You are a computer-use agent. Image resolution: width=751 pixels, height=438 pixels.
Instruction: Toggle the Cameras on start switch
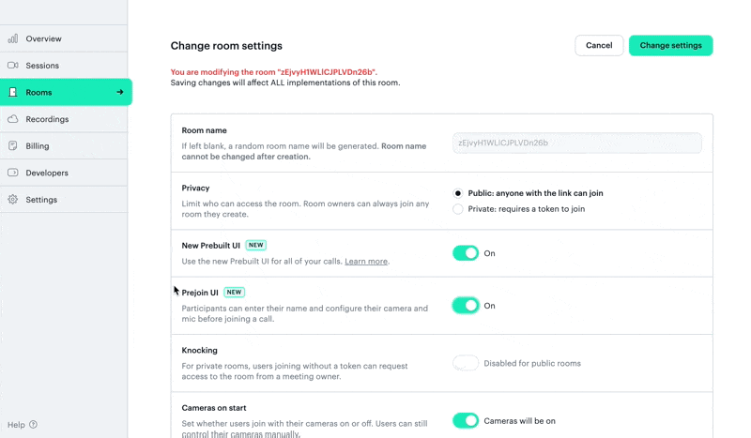466,421
